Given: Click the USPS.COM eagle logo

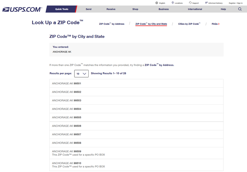Looking at the screenshot, I should [22, 10].
